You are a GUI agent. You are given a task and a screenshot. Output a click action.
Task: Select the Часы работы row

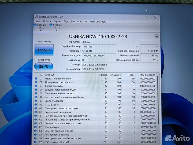(x=95, y=104)
